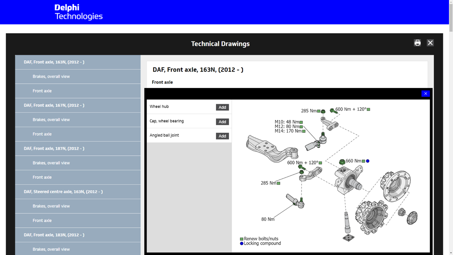The width and height of the screenshot is (453, 255).
Task: Close the Technical Drawings panel
Action: (430, 43)
